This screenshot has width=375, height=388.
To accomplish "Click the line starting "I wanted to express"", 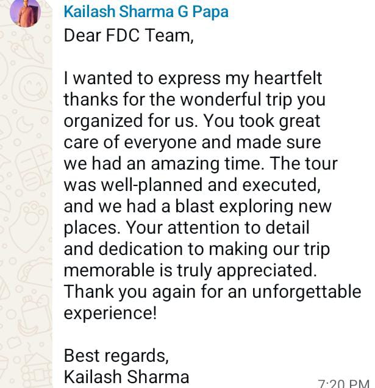I will pyautogui.click(x=193, y=79).
